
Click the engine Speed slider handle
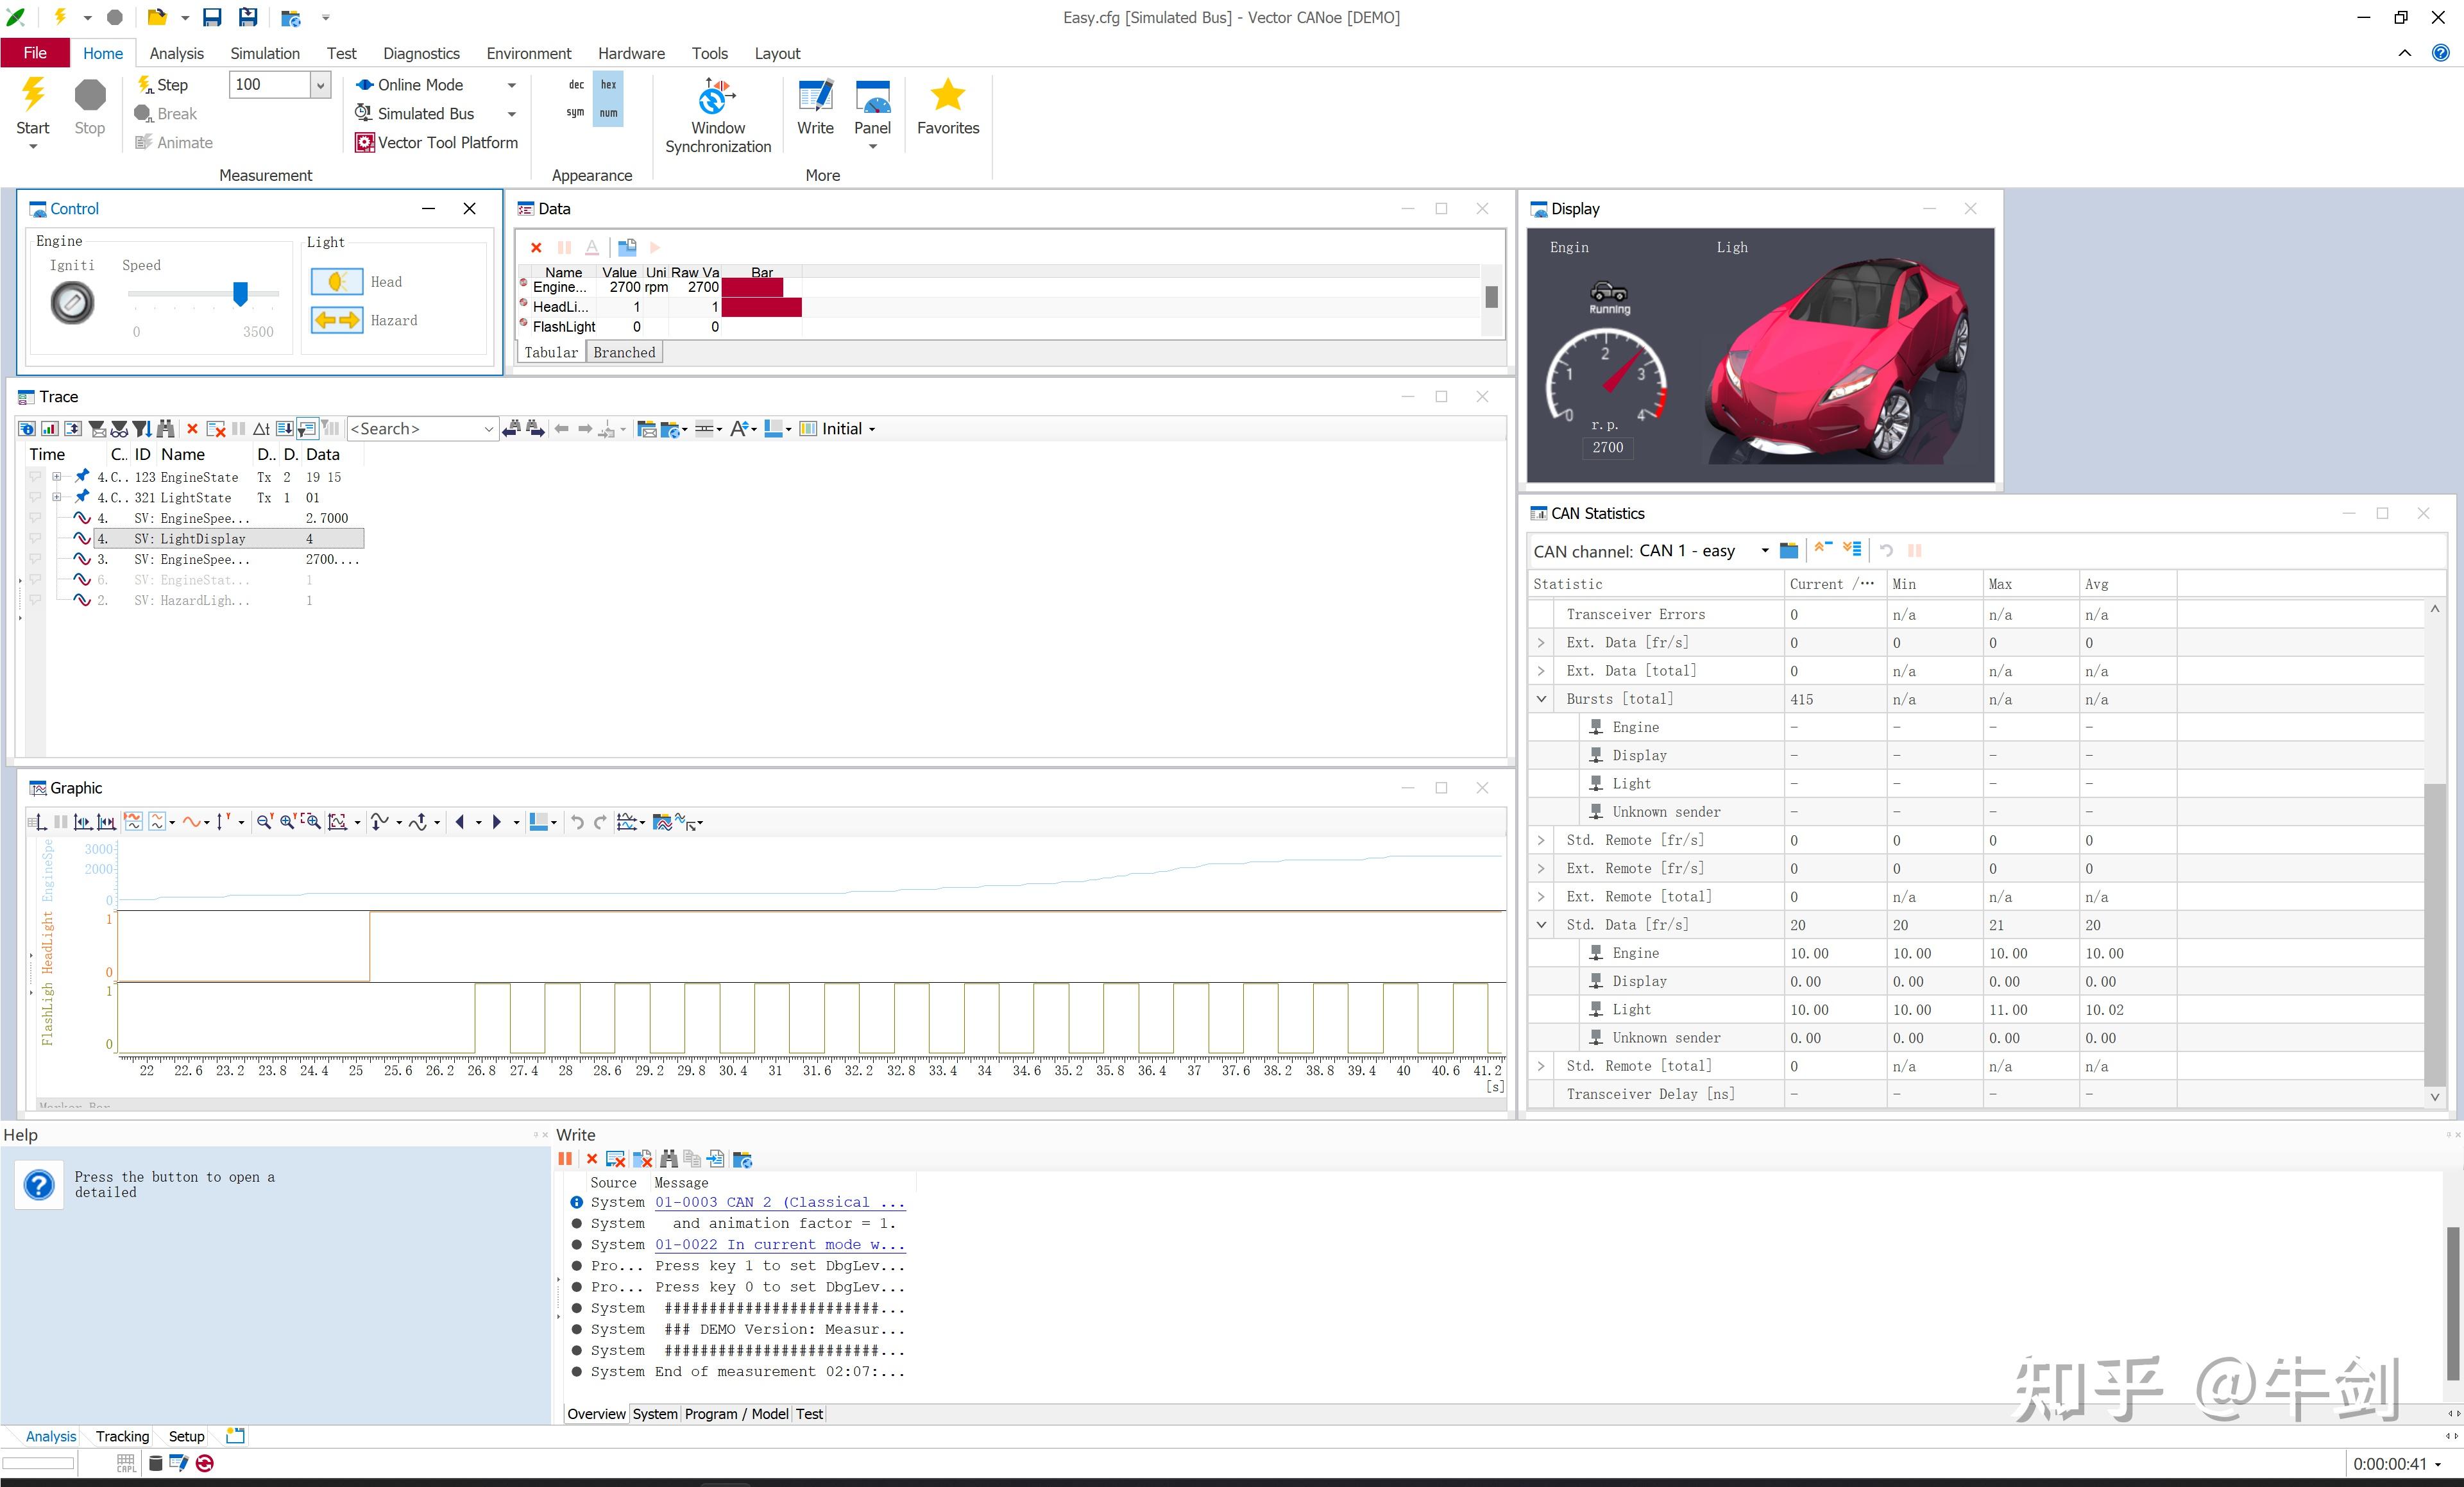coord(240,293)
